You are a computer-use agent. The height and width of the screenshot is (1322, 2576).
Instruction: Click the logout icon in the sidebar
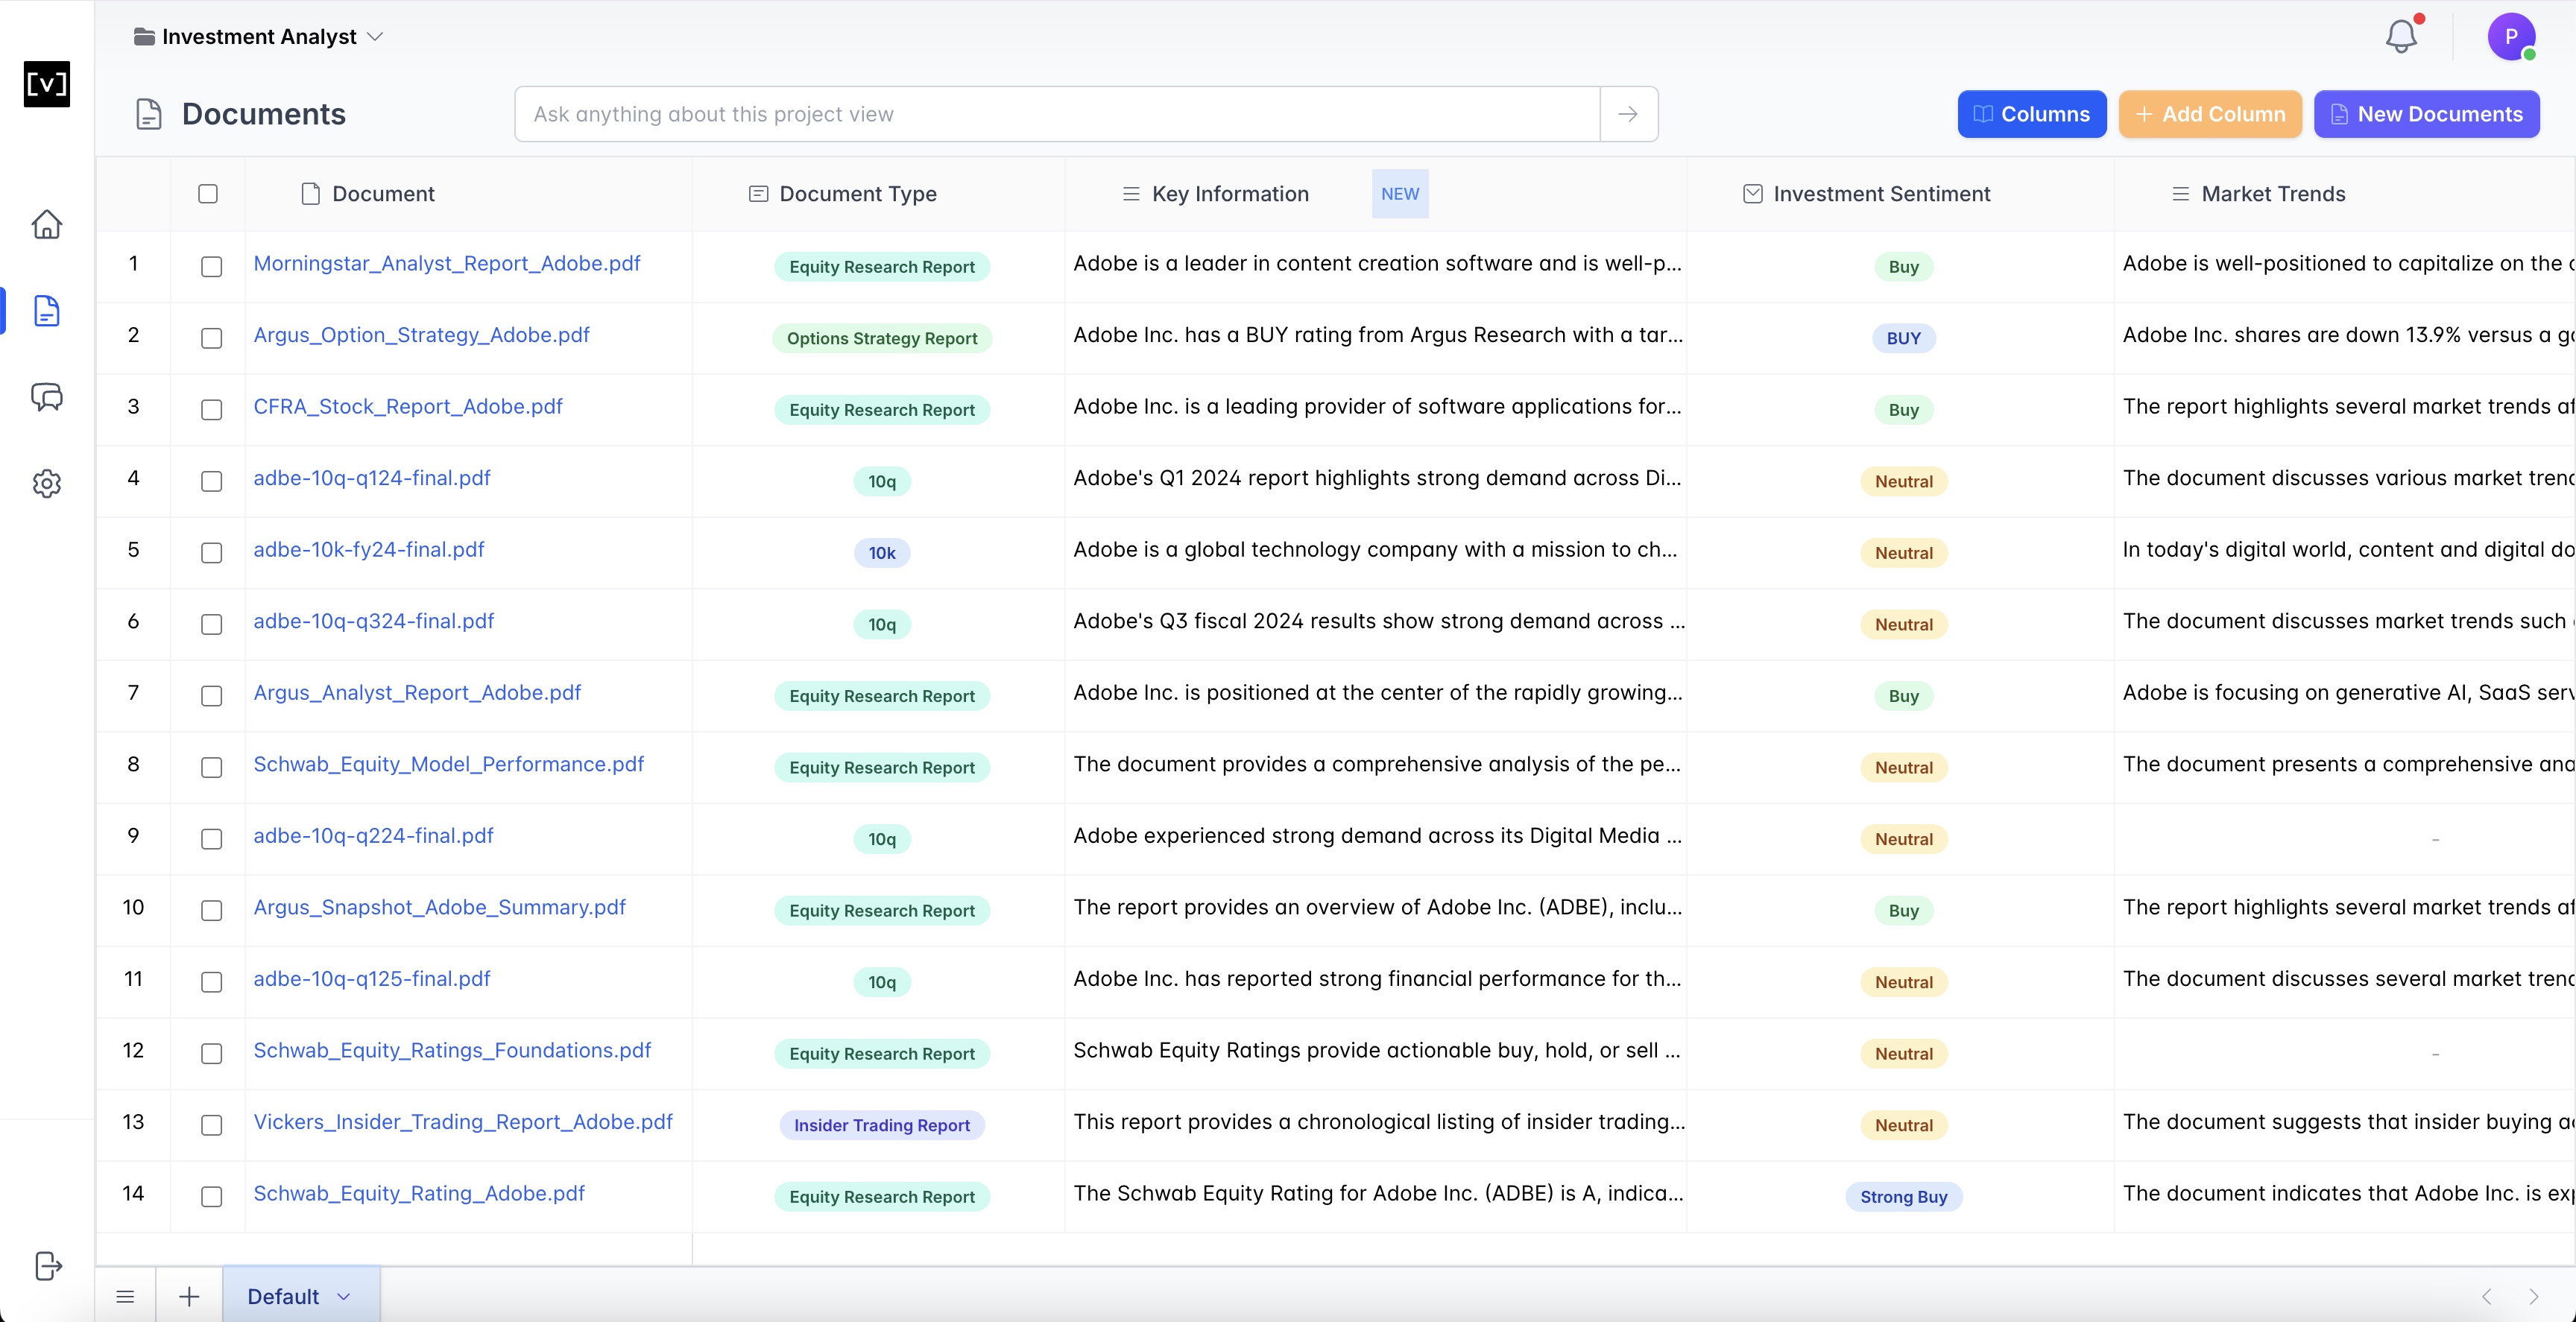tap(47, 1266)
